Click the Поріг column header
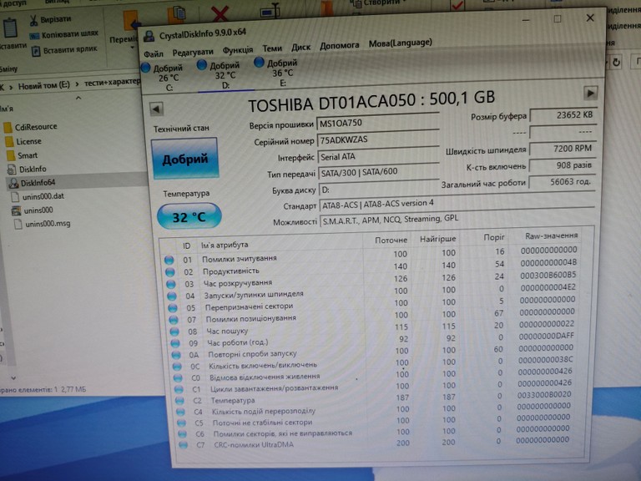The height and width of the screenshot is (481, 641). click(494, 237)
